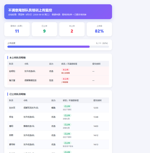Click 东升优选8队 in 赵明松 row
The height and width of the screenshot is (153, 150).
pos(30,71)
